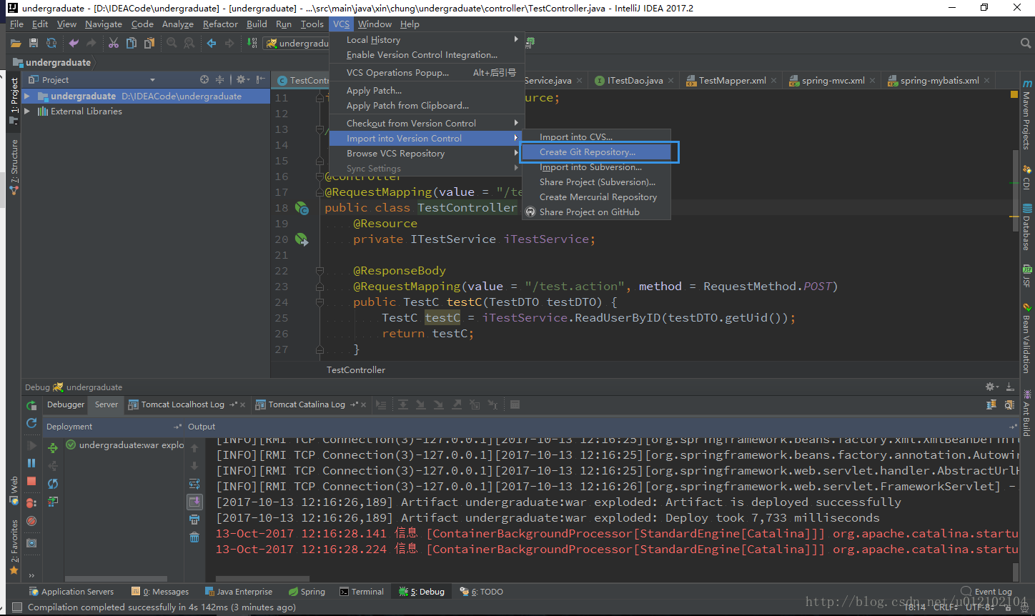Open the undergraduate run configuration dropdown
Screen dimensions: 1035x616
tap(297, 44)
